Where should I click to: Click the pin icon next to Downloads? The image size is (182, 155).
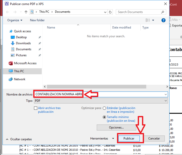pos(40,43)
